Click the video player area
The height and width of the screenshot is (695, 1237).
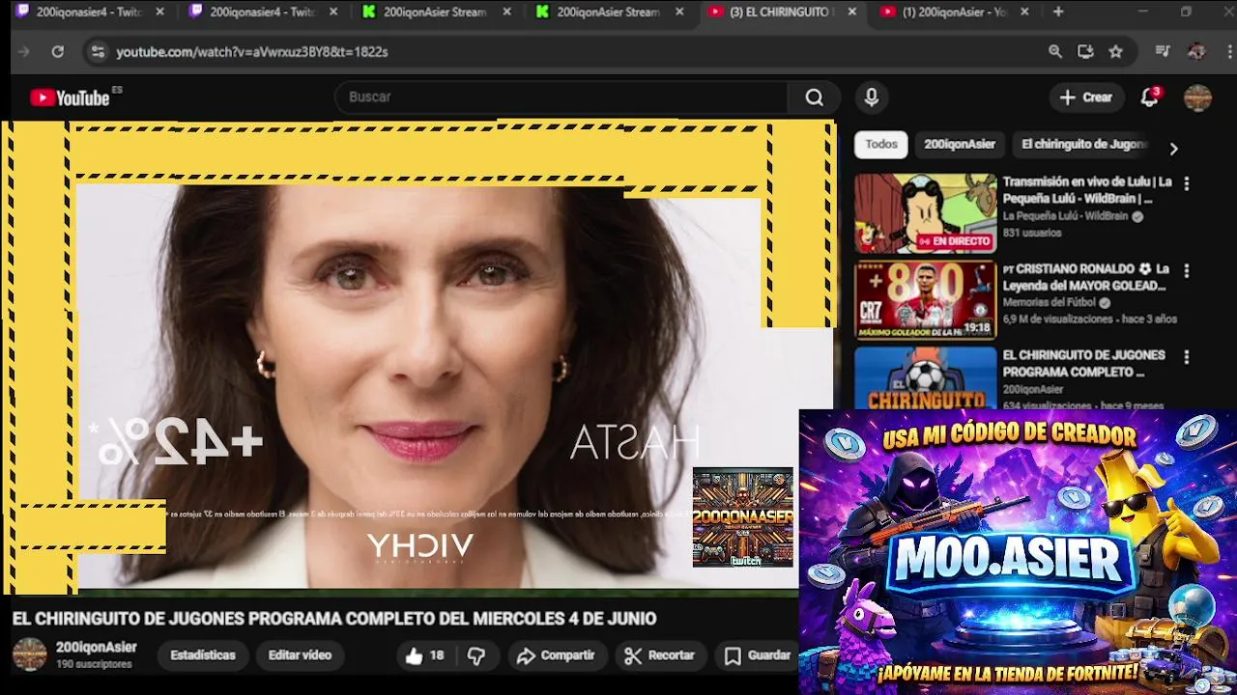pyautogui.click(x=417, y=355)
